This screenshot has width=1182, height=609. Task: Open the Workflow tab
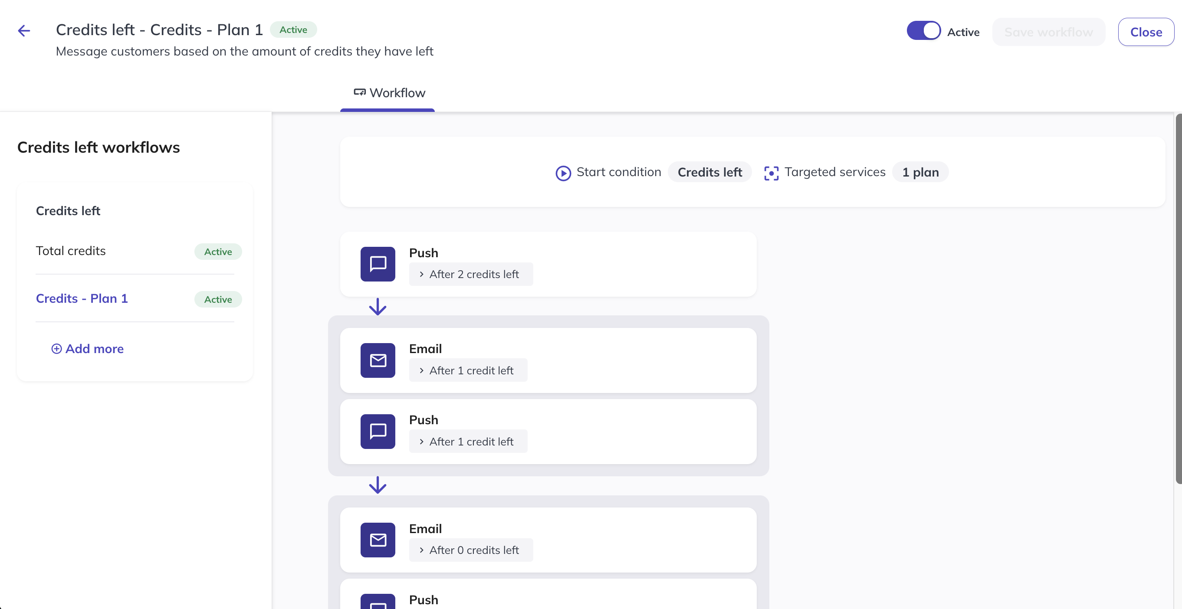click(388, 93)
